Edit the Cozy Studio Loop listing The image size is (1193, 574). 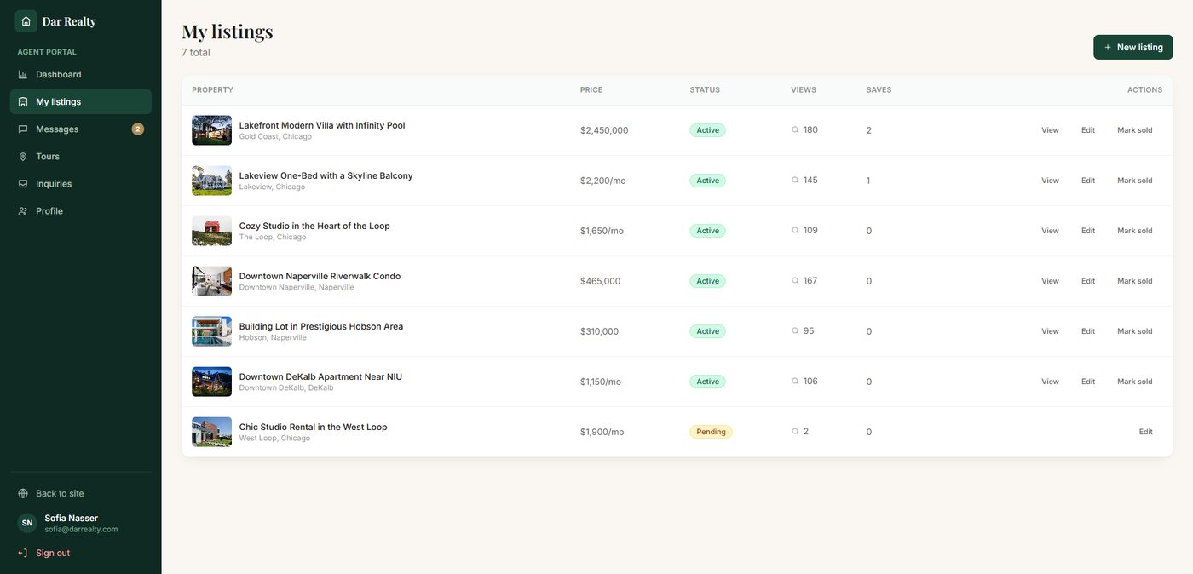tap(1088, 231)
